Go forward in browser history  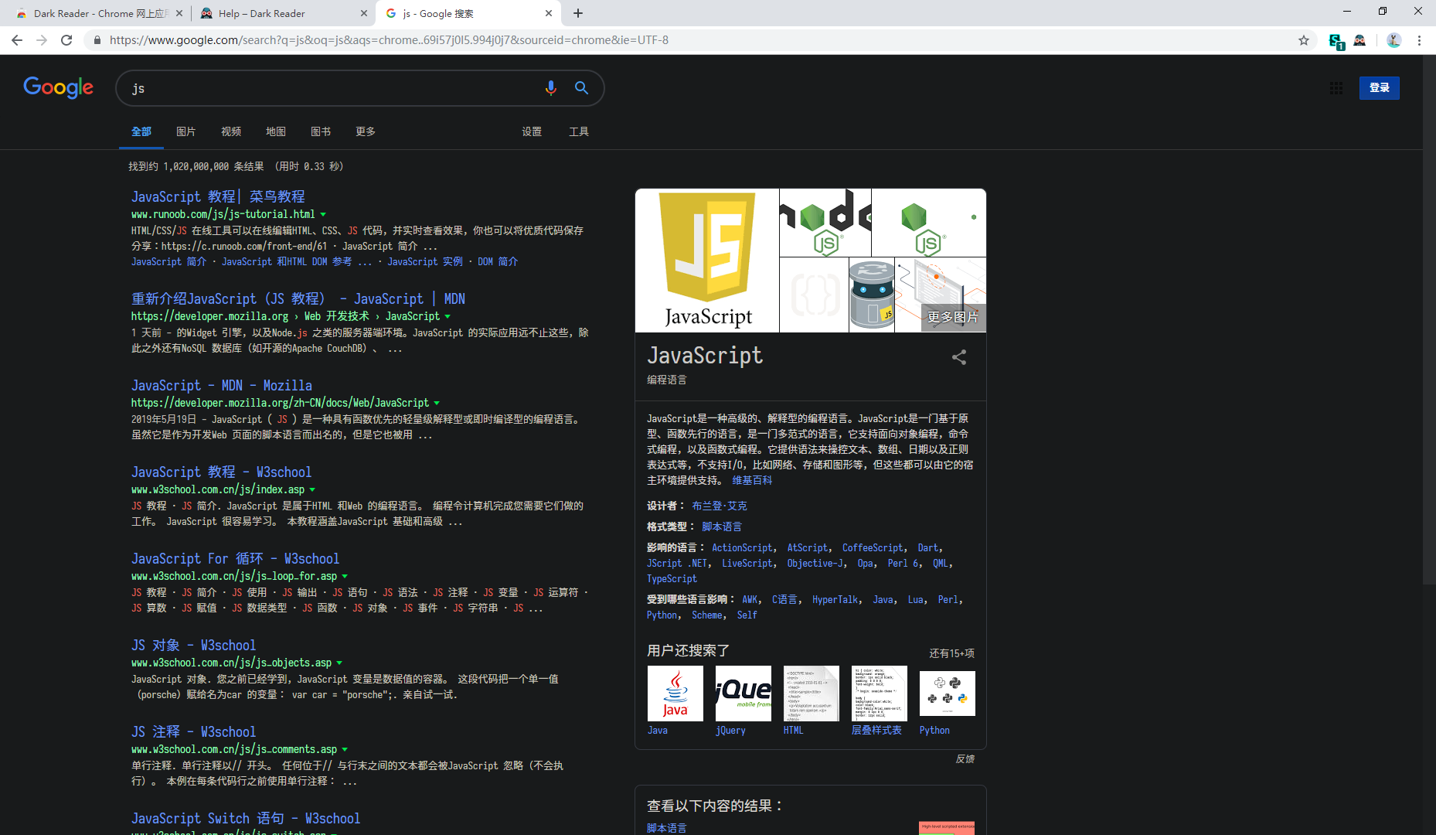[42, 40]
